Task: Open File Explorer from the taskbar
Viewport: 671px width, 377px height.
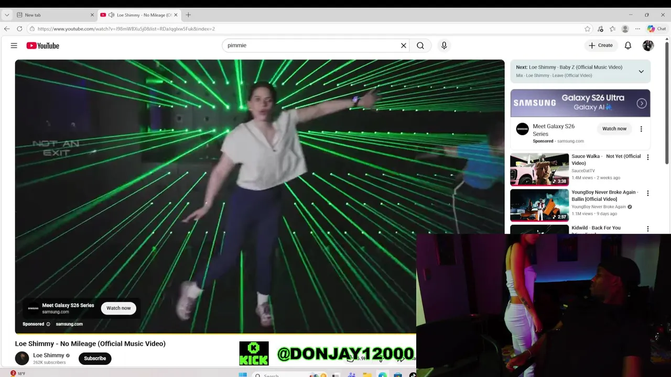Action: point(367,375)
